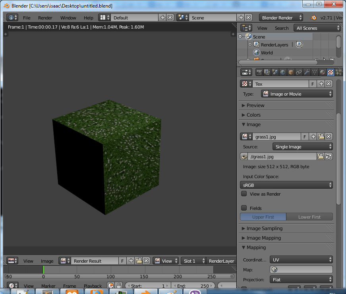Click reload image icon beside //grass1.jpg
The height and width of the screenshot is (294, 346).
329,157
